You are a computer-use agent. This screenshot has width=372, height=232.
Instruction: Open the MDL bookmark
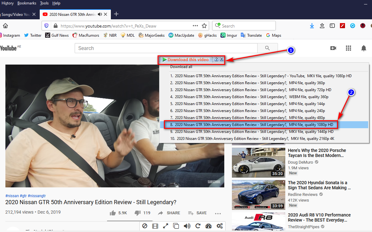(x=128, y=35)
